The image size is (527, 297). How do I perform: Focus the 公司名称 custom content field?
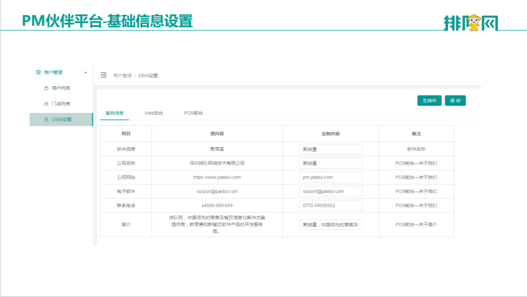(x=330, y=163)
